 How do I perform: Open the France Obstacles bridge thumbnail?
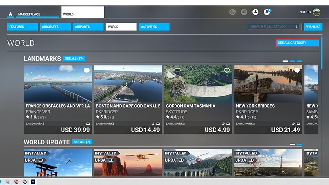[x=58, y=84]
